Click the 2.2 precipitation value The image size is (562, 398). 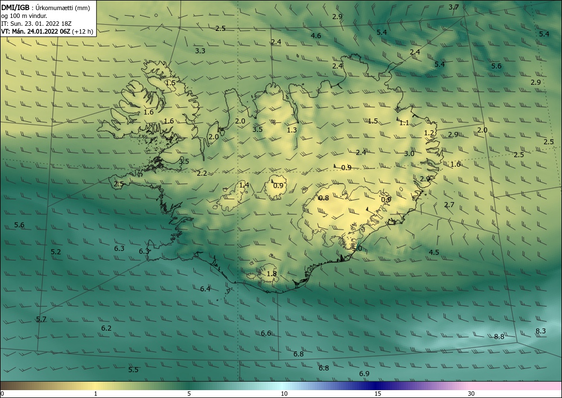202,173
